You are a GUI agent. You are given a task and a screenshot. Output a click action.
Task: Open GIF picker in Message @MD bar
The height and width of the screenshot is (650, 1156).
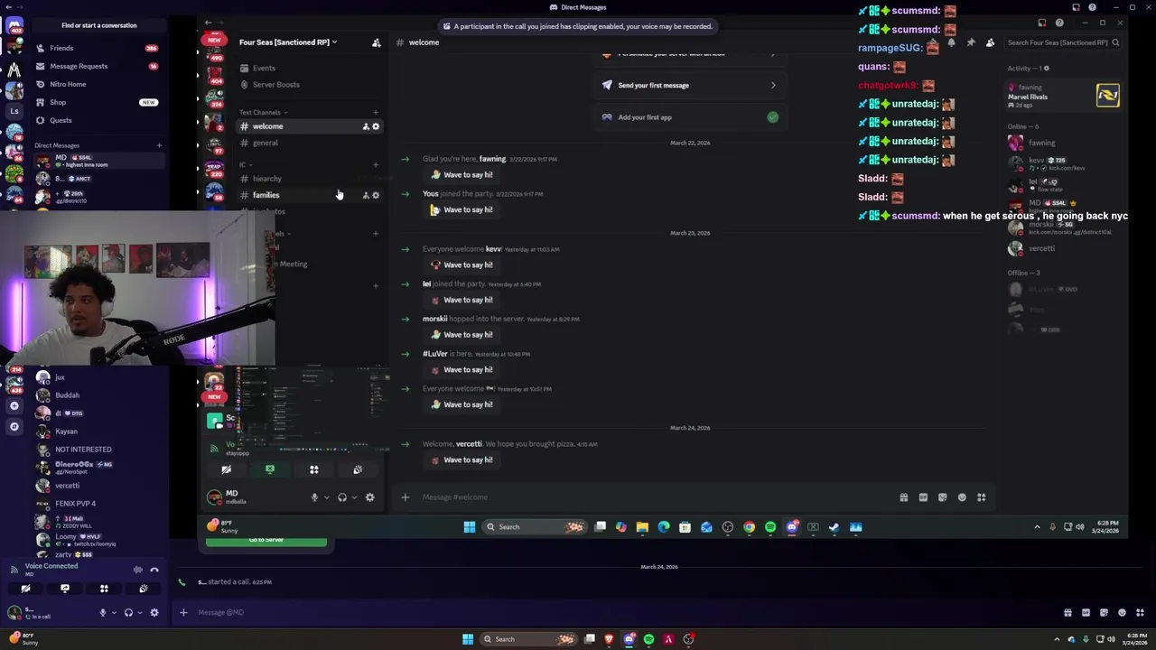tap(1086, 612)
